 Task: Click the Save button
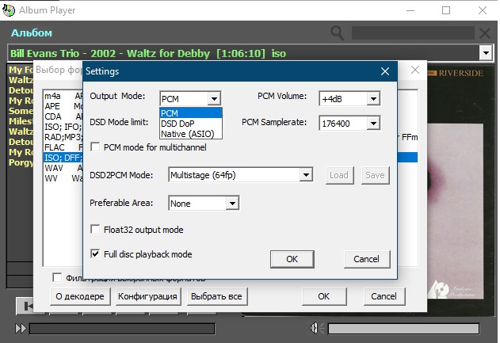[x=375, y=175]
